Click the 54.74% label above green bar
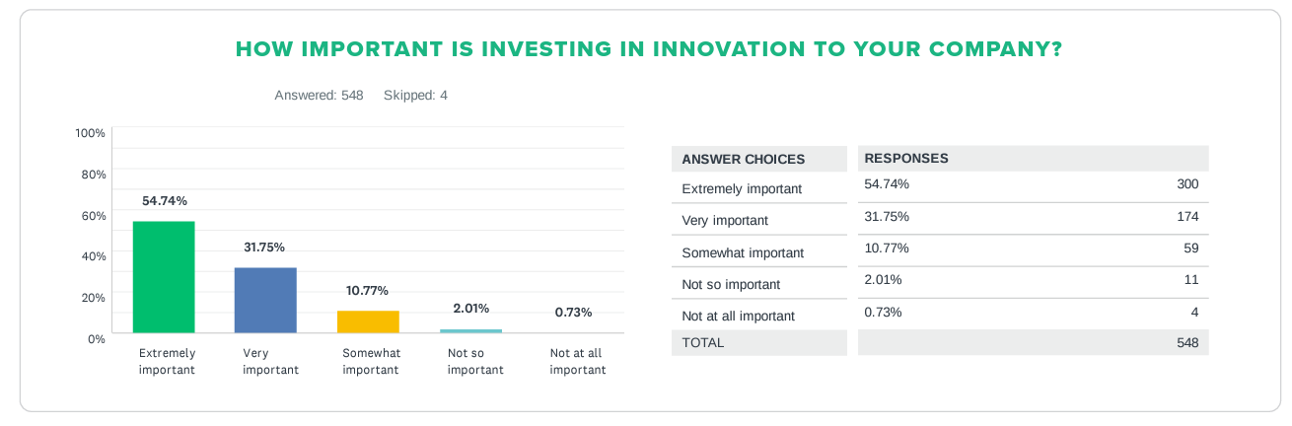Viewport: 1292px width, 426px height. (x=165, y=200)
